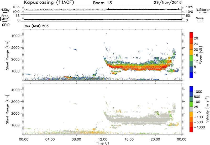Click the frequency trace line
The height and width of the screenshot is (145, 210).
point(103,19)
